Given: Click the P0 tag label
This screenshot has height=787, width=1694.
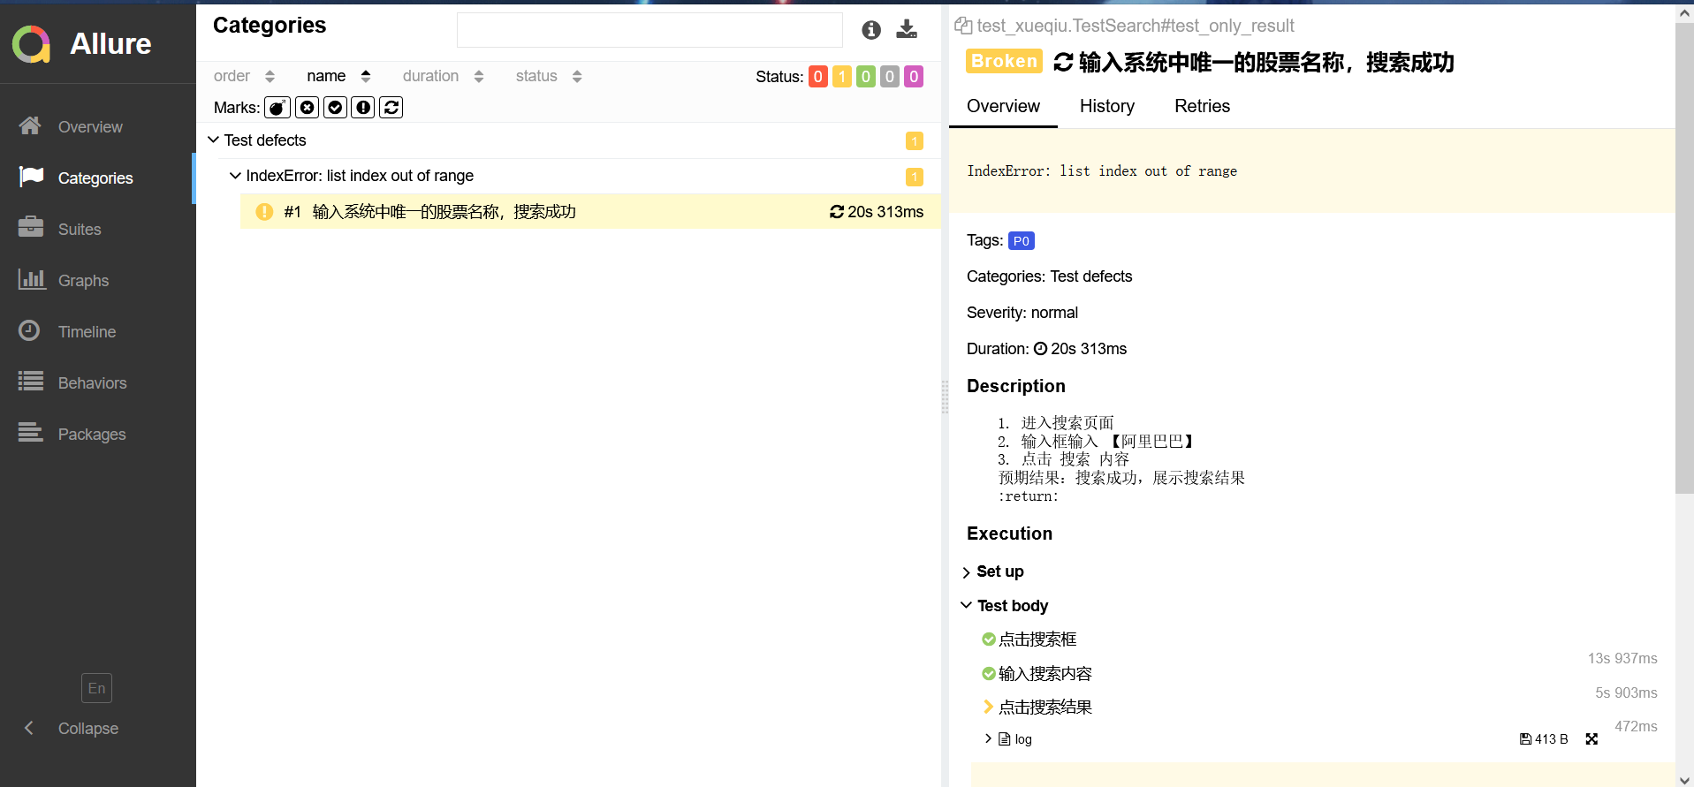Looking at the screenshot, I should click(1022, 241).
